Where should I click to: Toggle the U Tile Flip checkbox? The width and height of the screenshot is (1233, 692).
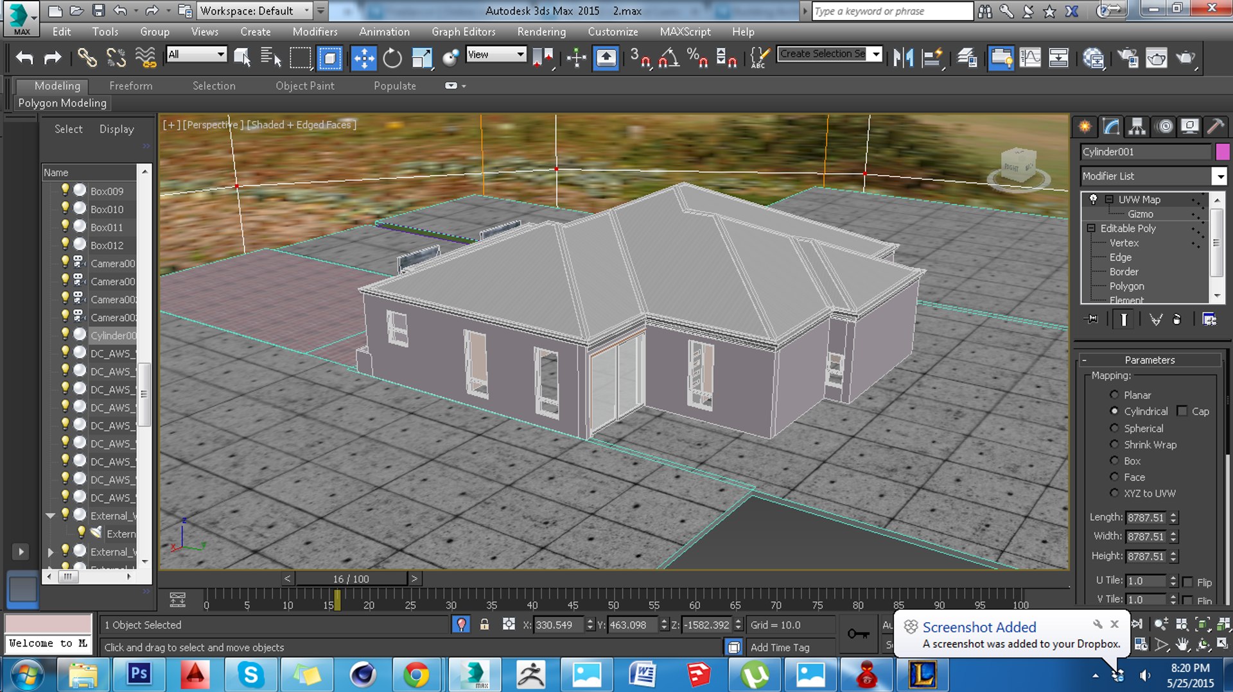click(x=1187, y=582)
